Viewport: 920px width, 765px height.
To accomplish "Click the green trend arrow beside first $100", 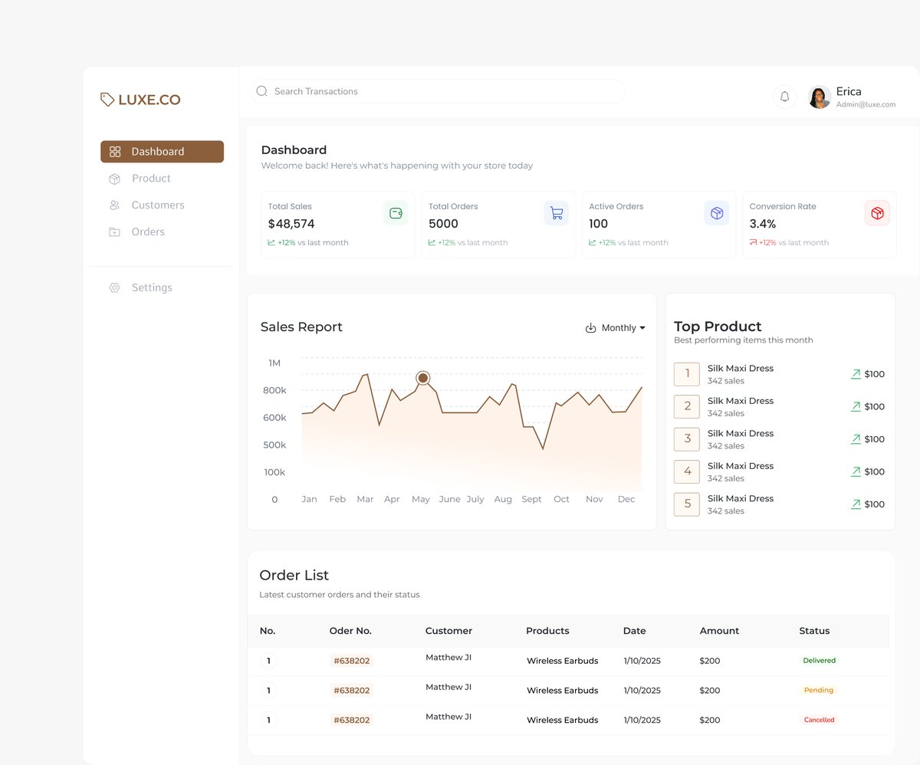I will point(857,374).
